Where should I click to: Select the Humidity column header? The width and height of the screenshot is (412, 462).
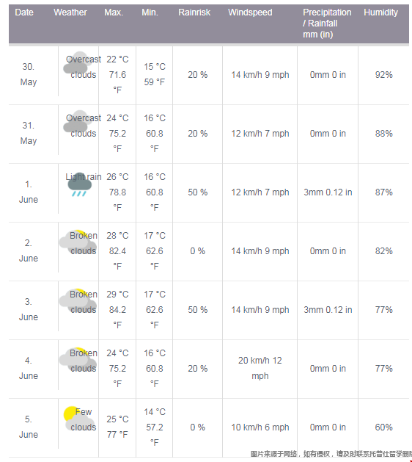pyautogui.click(x=380, y=12)
